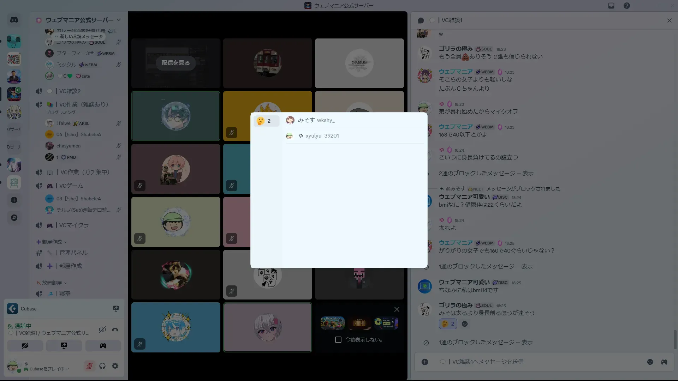Collapse the 放置部屋 category
Viewport: 678px width, 381px height.
(x=52, y=283)
